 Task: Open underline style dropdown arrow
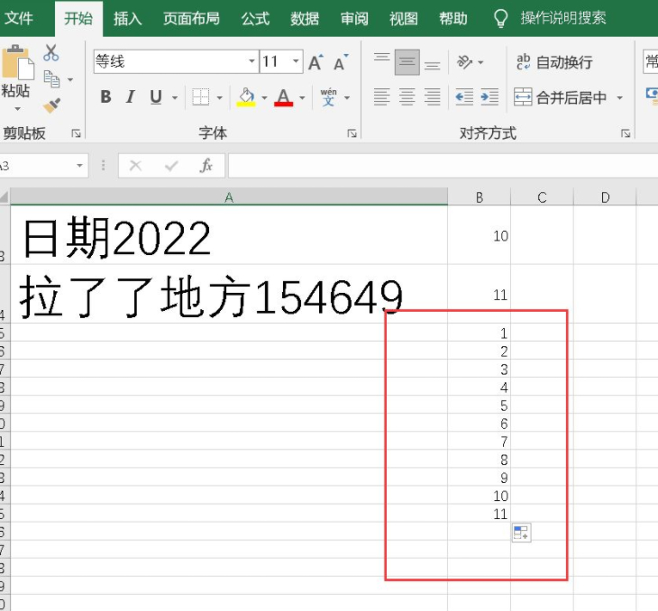(175, 97)
